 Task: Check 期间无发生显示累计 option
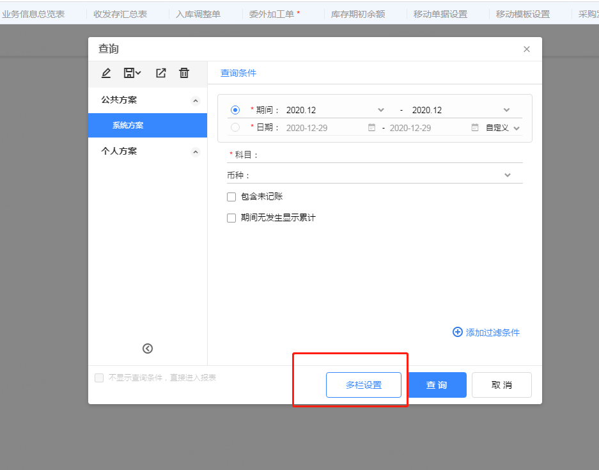tap(231, 218)
